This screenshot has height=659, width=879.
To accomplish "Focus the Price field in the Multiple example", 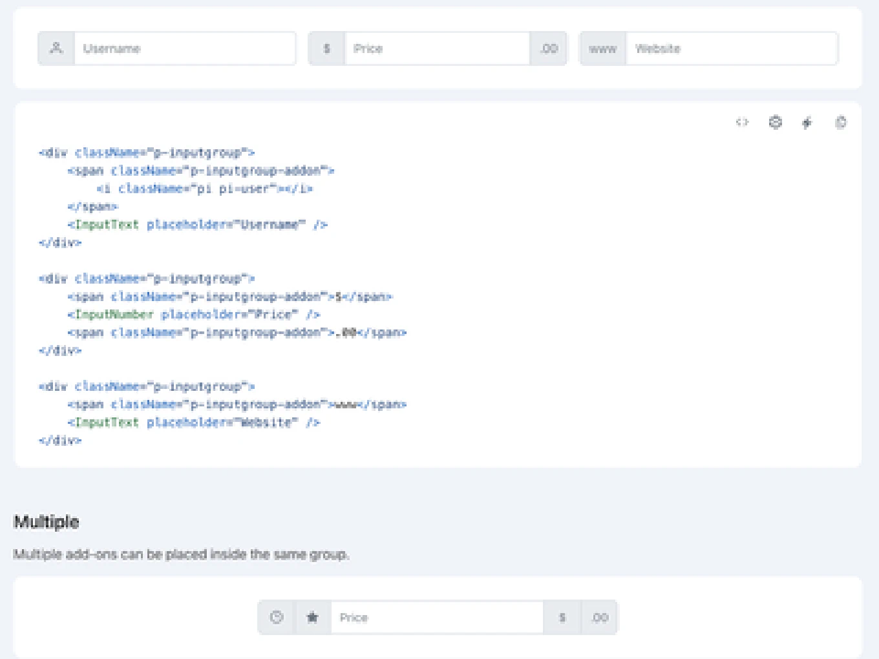I will point(437,617).
